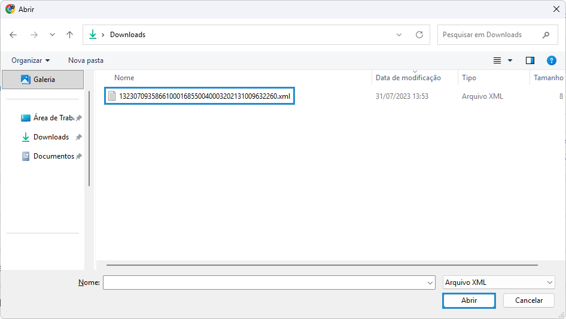Click the view layout icon
566x319 pixels.
pyautogui.click(x=497, y=60)
